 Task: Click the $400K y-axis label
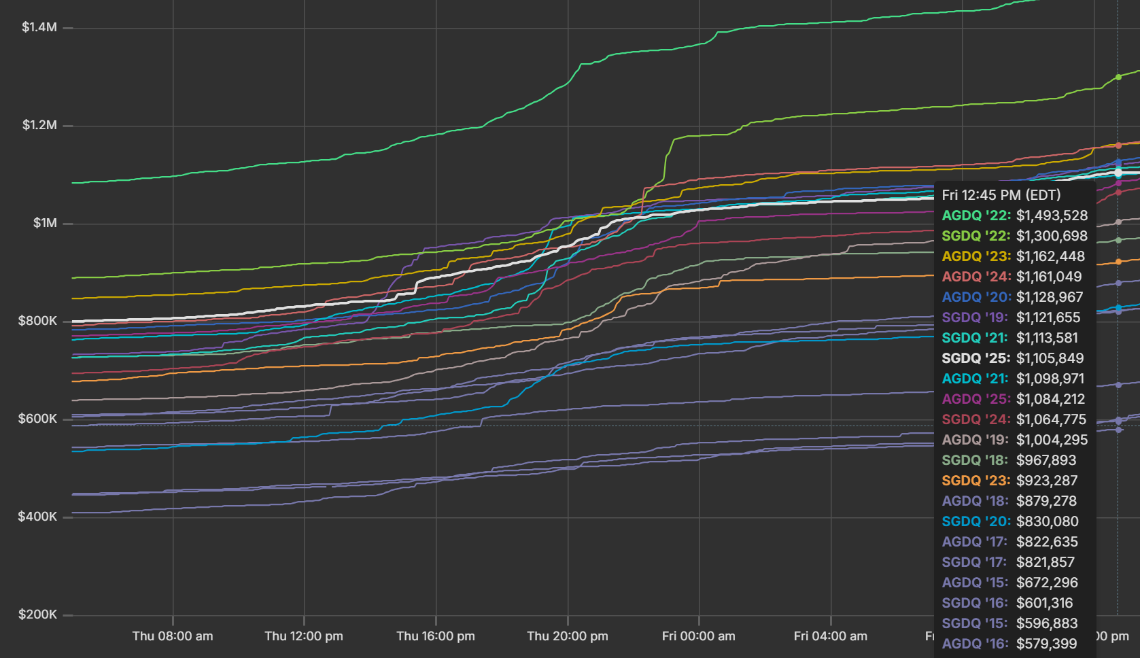(x=37, y=517)
